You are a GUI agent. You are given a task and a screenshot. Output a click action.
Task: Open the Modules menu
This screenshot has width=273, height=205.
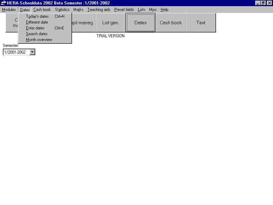point(9,10)
